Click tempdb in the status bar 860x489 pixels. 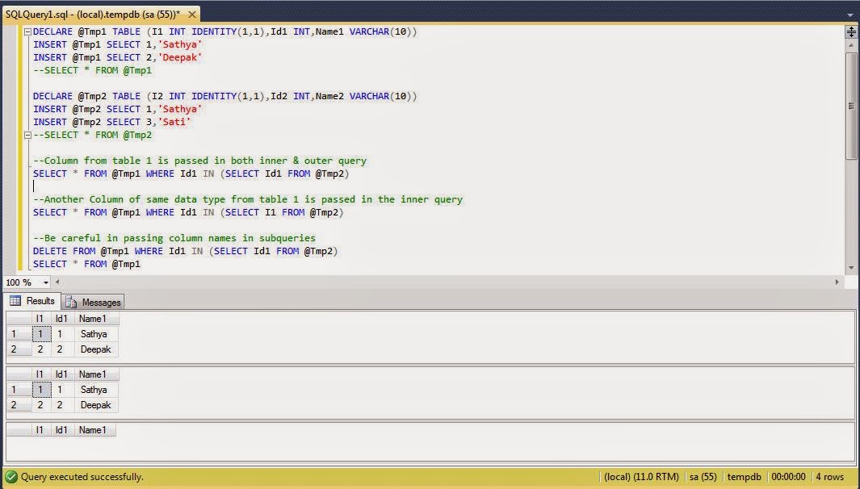click(x=744, y=476)
